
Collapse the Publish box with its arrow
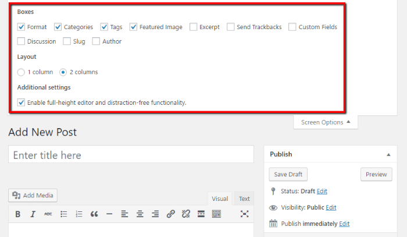click(388, 154)
